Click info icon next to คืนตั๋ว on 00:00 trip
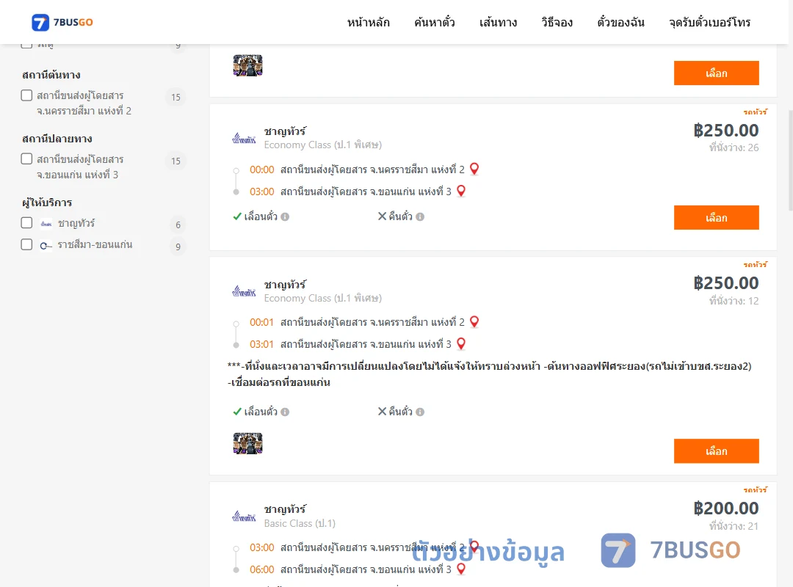 [420, 217]
